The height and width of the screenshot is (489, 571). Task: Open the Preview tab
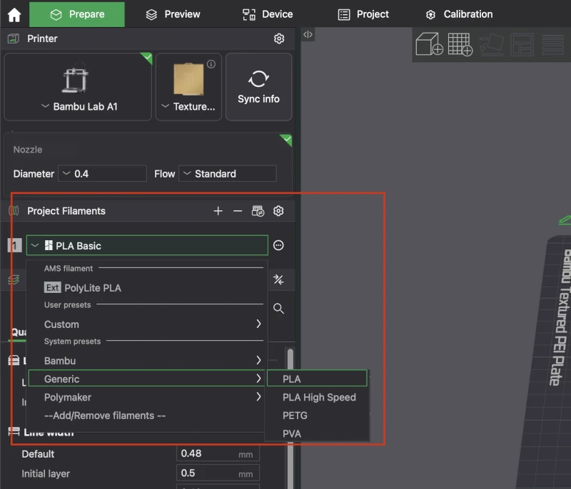pos(173,14)
